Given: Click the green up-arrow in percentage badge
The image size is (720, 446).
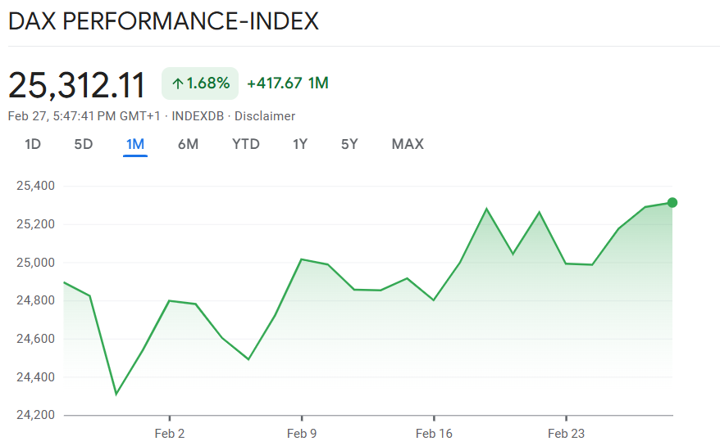Looking at the screenshot, I should (x=178, y=83).
